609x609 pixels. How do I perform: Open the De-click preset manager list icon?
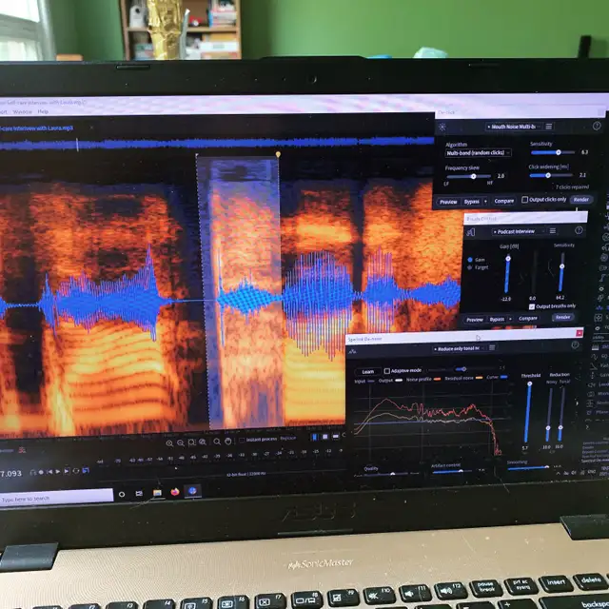(x=549, y=127)
